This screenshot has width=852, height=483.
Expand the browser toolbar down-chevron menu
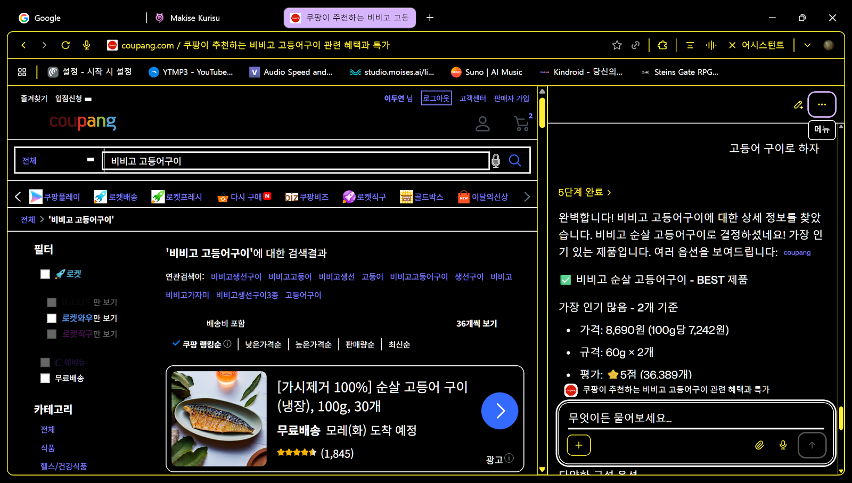click(807, 45)
